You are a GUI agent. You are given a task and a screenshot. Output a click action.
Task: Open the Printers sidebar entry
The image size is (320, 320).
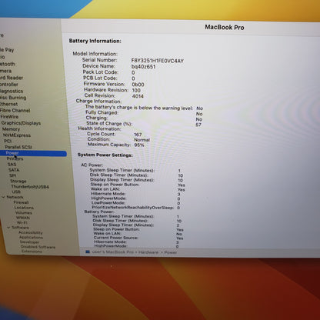tap(15, 158)
